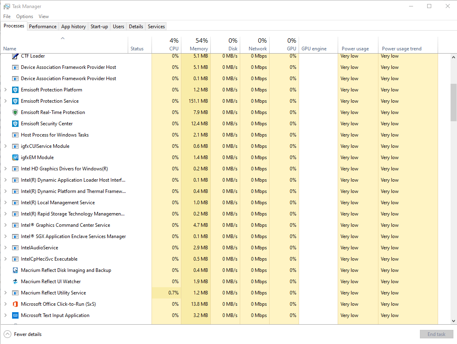Expand Intel HD Graphics Drivers for Windows entry
Image resolution: width=457 pixels, height=344 pixels.
(x=5, y=169)
